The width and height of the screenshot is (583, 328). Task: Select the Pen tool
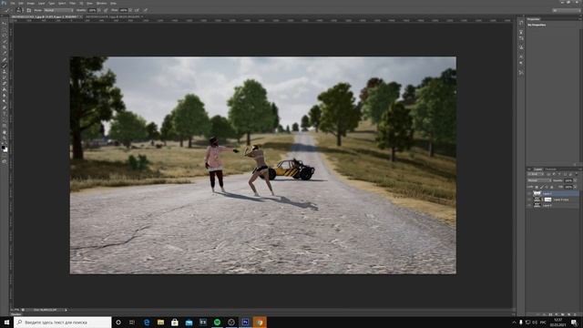(5, 108)
